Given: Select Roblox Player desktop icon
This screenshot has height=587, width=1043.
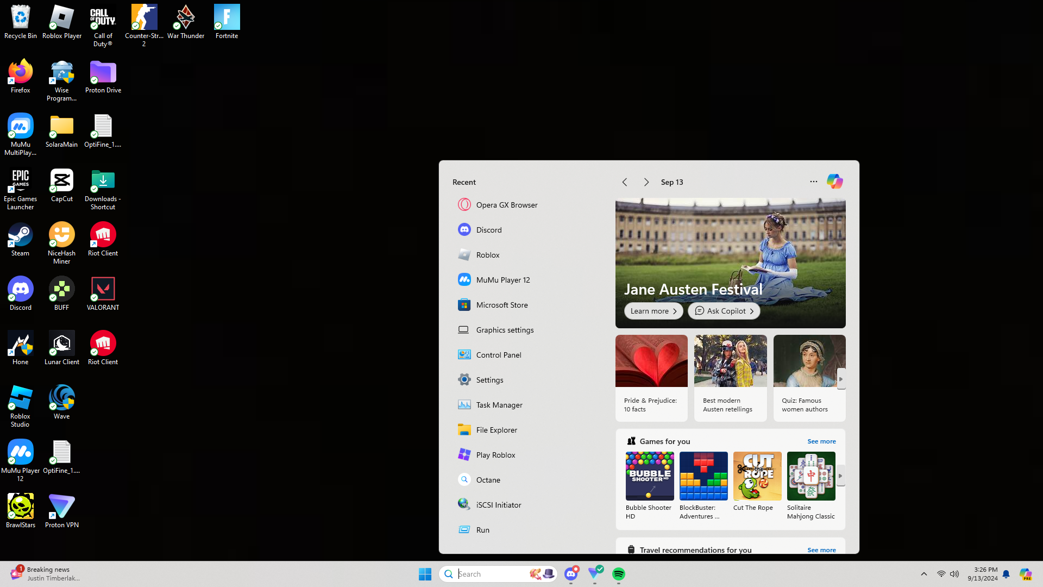Looking at the screenshot, I should coord(62,22).
